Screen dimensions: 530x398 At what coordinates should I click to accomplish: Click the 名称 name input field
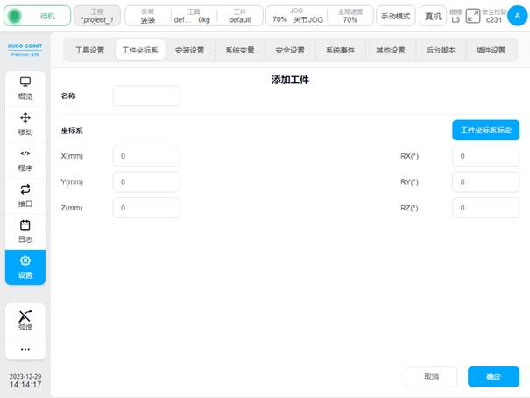coord(146,96)
